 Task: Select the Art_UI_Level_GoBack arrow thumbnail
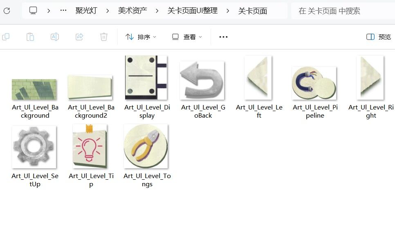(x=202, y=80)
